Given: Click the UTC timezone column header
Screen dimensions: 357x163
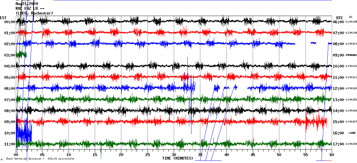Looking at the screenshot, I should [x=340, y=18].
